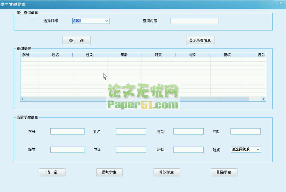Screen dimensions: 286x192
Task: Close the 学生管理界面 window
Action: (280, 3)
